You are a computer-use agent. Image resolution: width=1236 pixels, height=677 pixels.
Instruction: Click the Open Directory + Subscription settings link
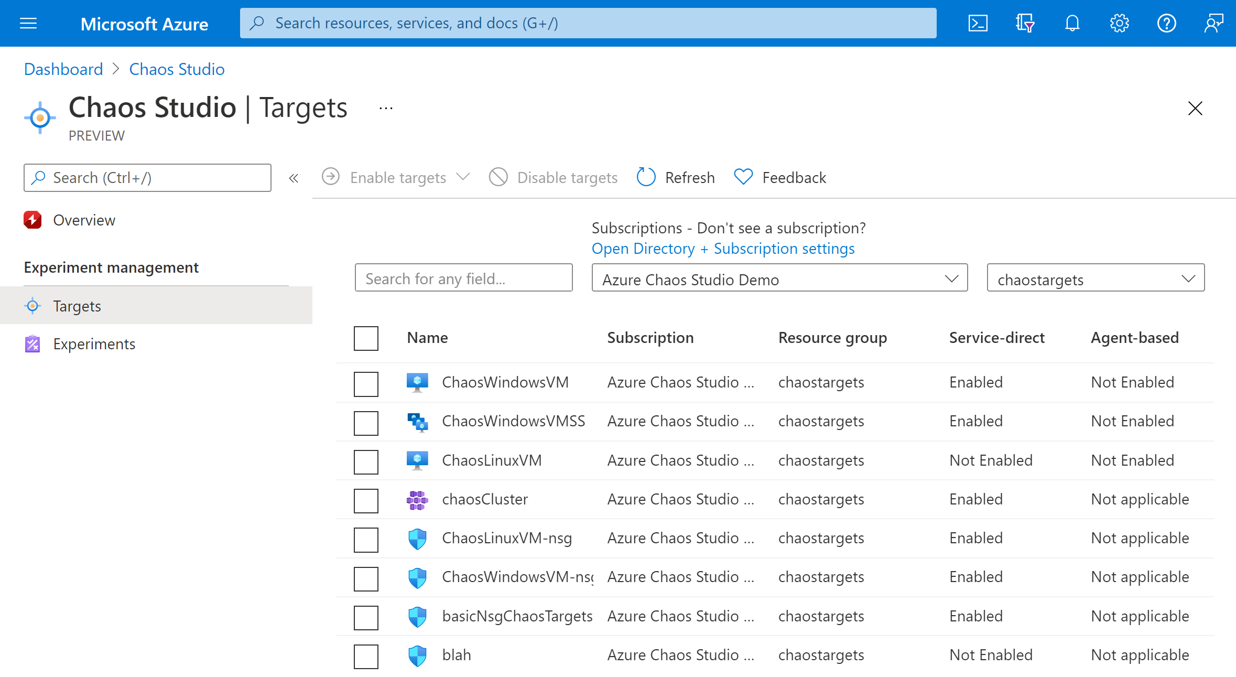[723, 248]
